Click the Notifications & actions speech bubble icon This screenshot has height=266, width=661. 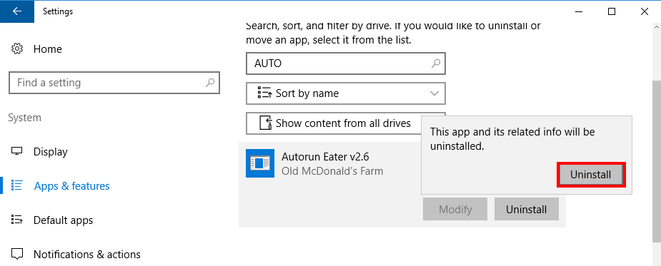click(17, 255)
